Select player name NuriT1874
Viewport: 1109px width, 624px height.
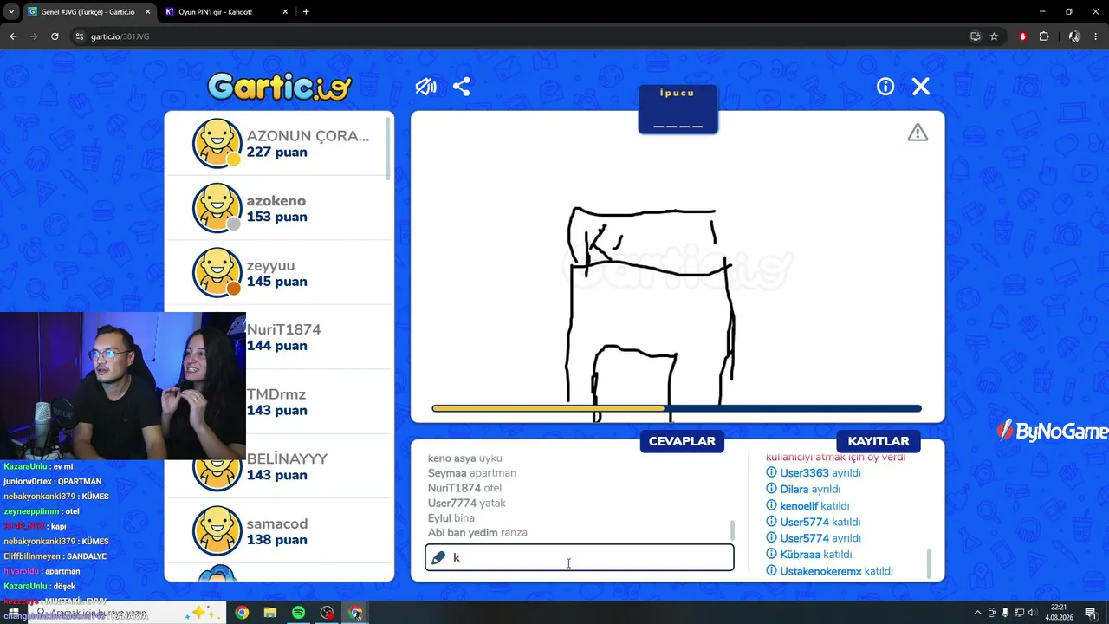(x=283, y=329)
